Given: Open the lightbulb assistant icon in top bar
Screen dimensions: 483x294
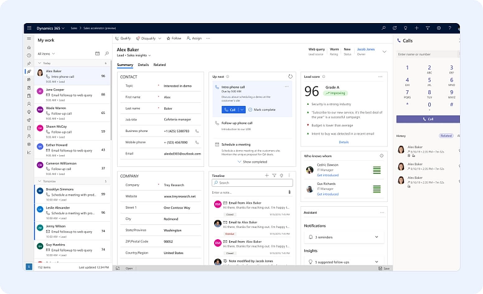Looking at the screenshot, I should coord(405,28).
